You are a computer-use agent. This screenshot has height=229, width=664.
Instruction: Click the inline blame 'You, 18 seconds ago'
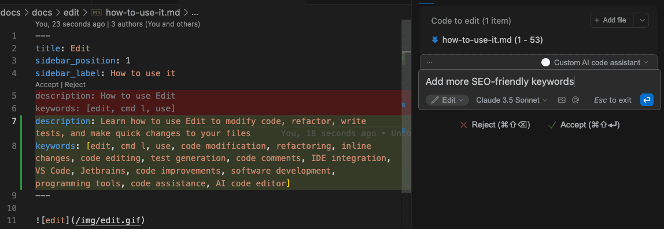pyautogui.click(x=329, y=133)
